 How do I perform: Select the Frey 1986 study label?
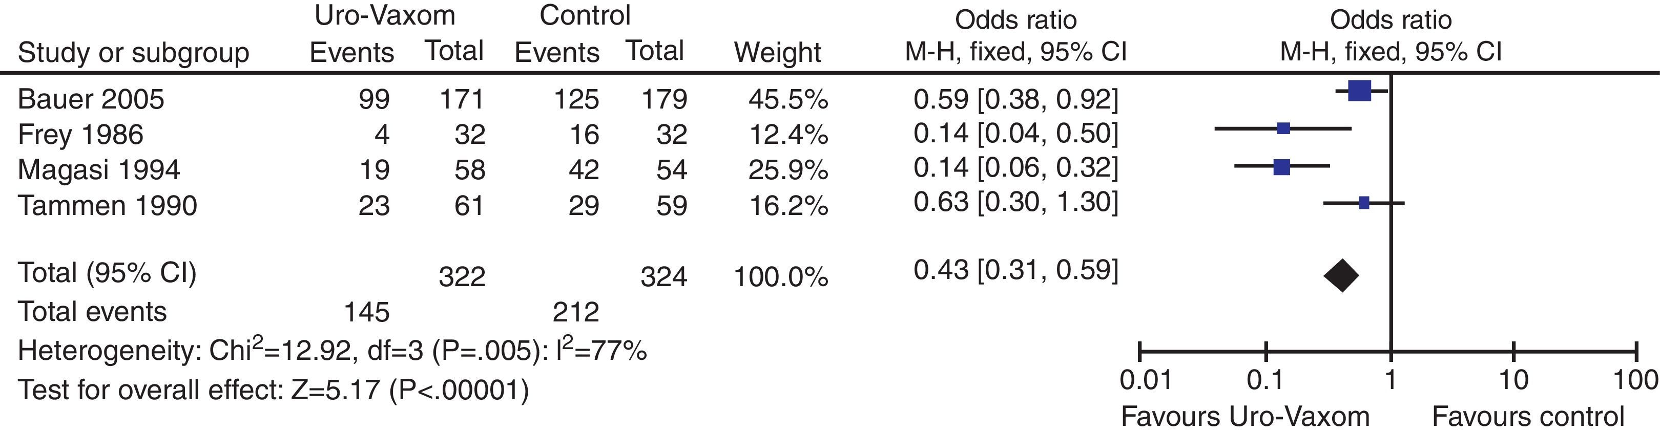80,135
